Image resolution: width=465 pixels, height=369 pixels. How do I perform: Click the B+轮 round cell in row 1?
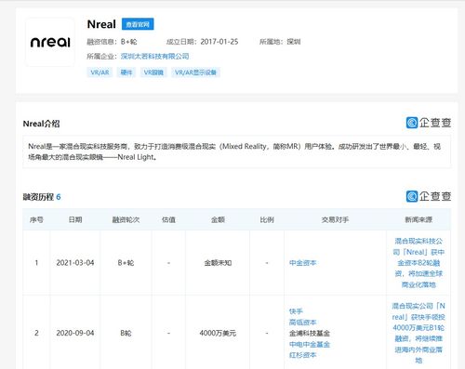tap(126, 263)
